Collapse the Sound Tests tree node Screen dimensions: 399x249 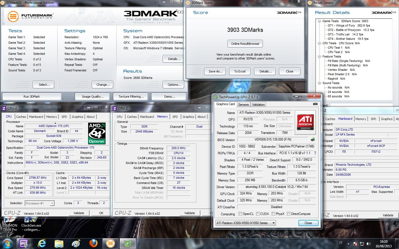click(x=319, y=83)
